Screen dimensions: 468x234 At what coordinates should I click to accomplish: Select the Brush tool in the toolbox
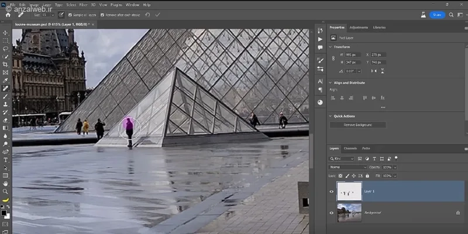point(5,97)
